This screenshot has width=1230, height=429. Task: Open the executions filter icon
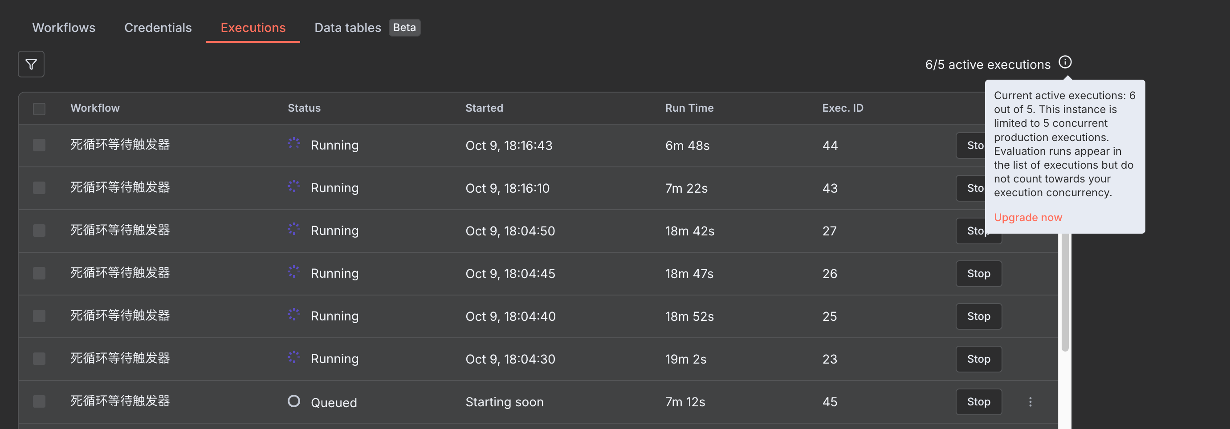[31, 64]
